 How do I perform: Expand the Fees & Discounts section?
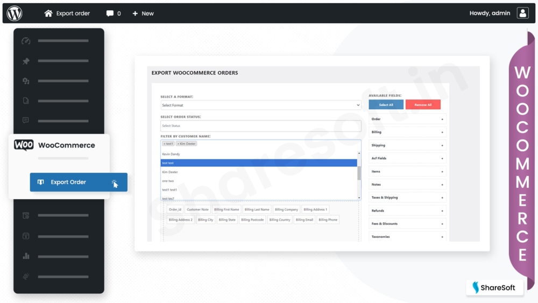pos(407,223)
